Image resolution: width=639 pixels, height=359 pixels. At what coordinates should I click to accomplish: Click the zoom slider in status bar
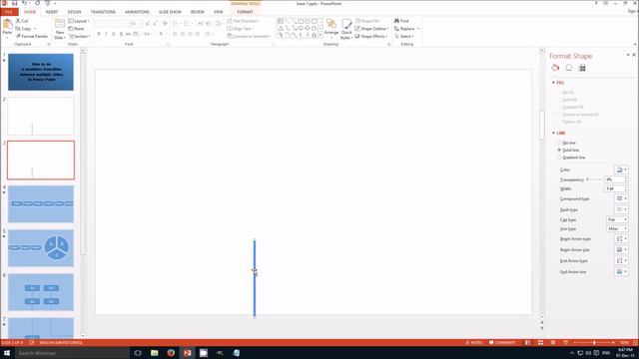tap(594, 343)
